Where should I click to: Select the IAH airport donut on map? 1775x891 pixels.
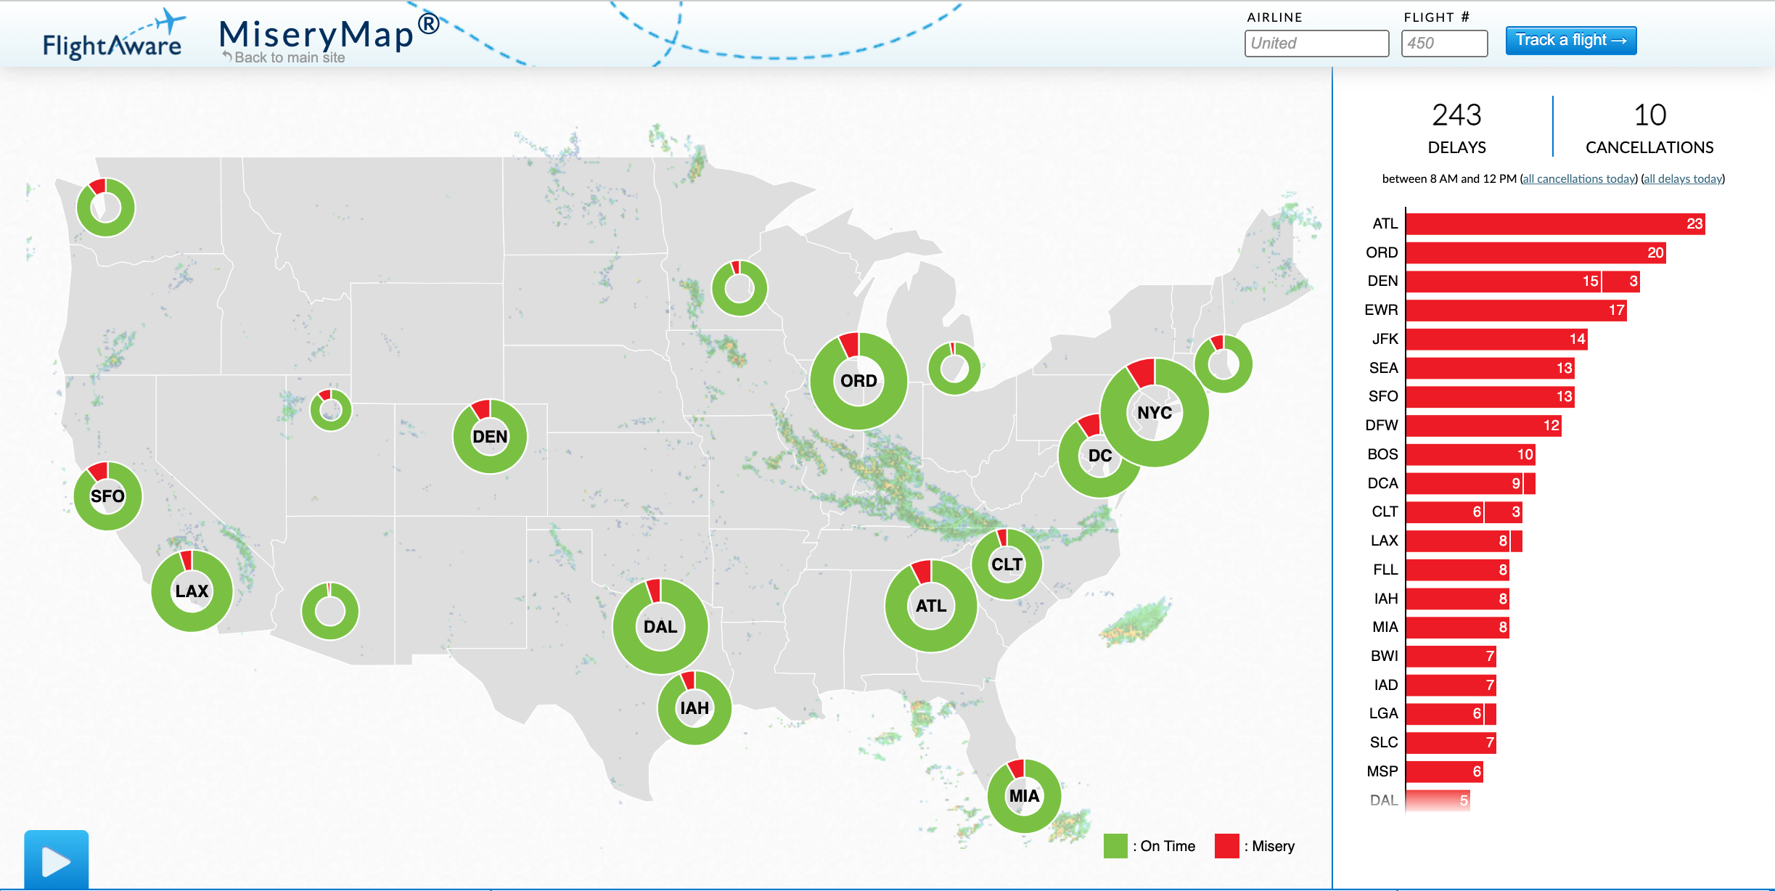[694, 707]
